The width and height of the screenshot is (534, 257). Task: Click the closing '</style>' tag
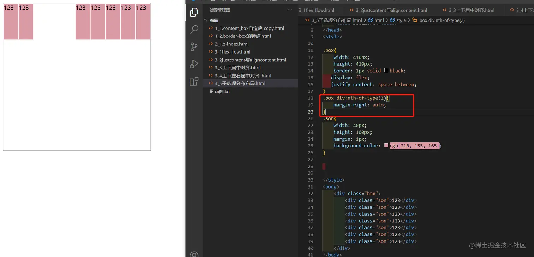(x=334, y=180)
